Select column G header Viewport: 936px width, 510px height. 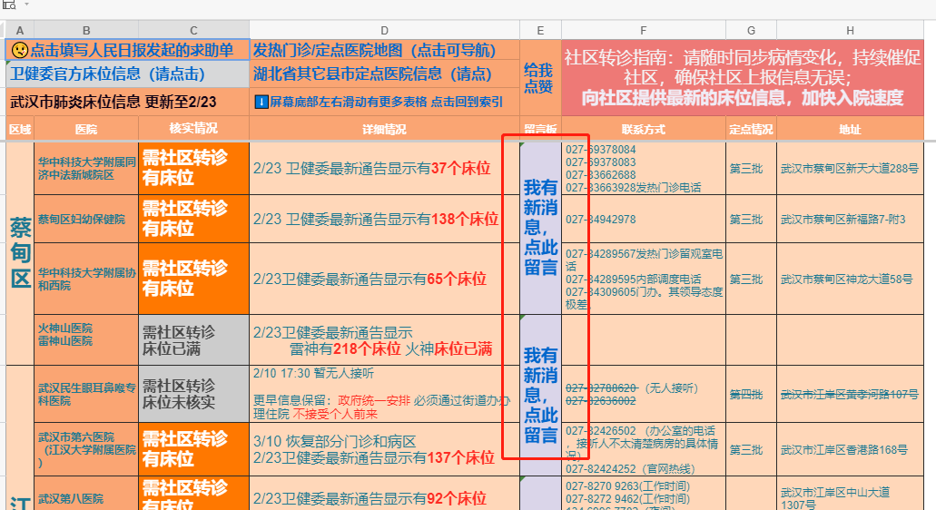pyautogui.click(x=751, y=31)
